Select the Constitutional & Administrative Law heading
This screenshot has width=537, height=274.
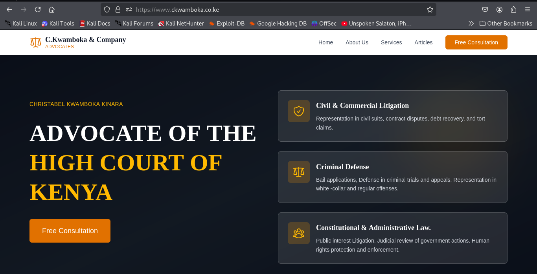coord(373,228)
